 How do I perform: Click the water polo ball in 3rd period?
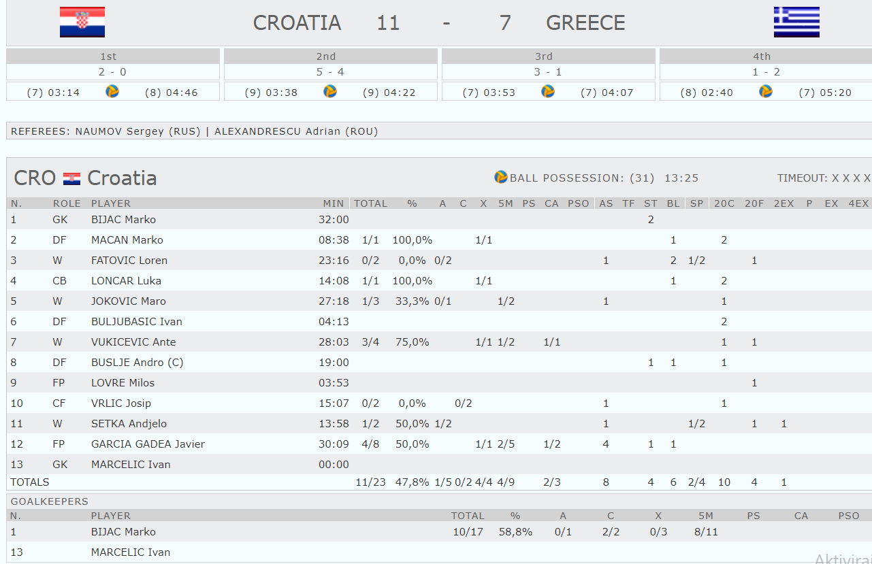[x=548, y=91]
